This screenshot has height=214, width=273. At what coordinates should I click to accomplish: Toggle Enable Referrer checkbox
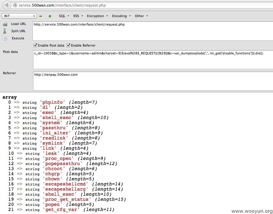[x=68, y=45]
